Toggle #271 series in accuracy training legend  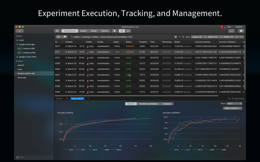(x=80, y=150)
